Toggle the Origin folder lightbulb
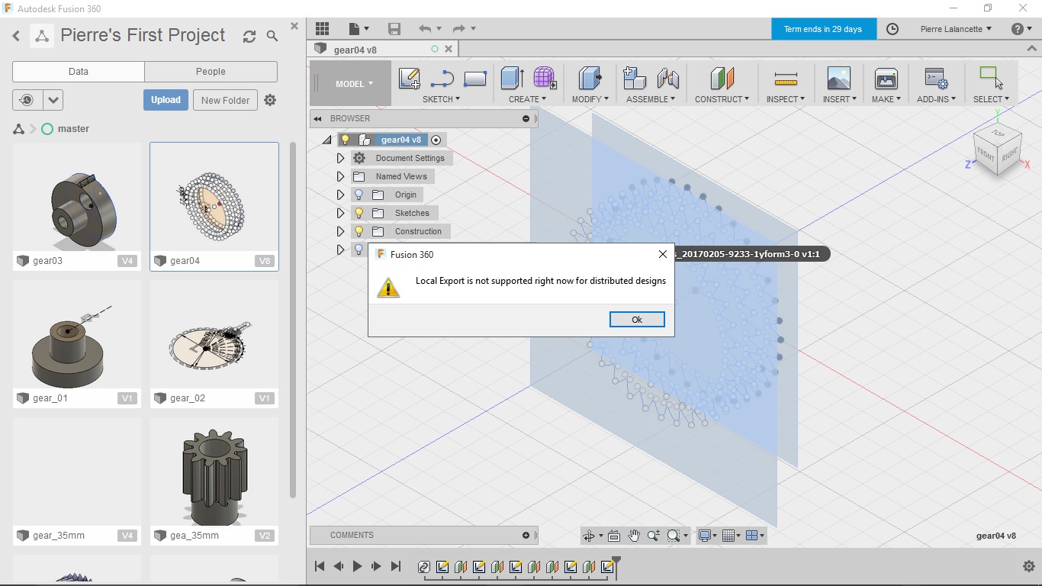 359,195
